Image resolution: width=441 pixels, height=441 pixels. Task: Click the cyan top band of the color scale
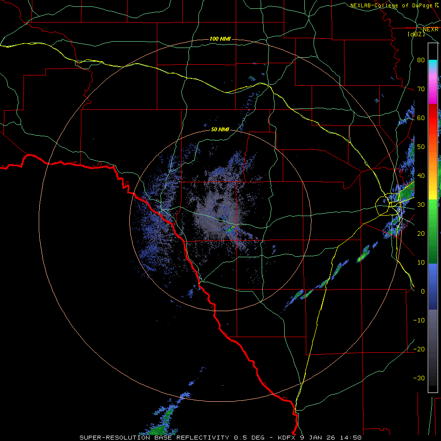click(x=433, y=64)
